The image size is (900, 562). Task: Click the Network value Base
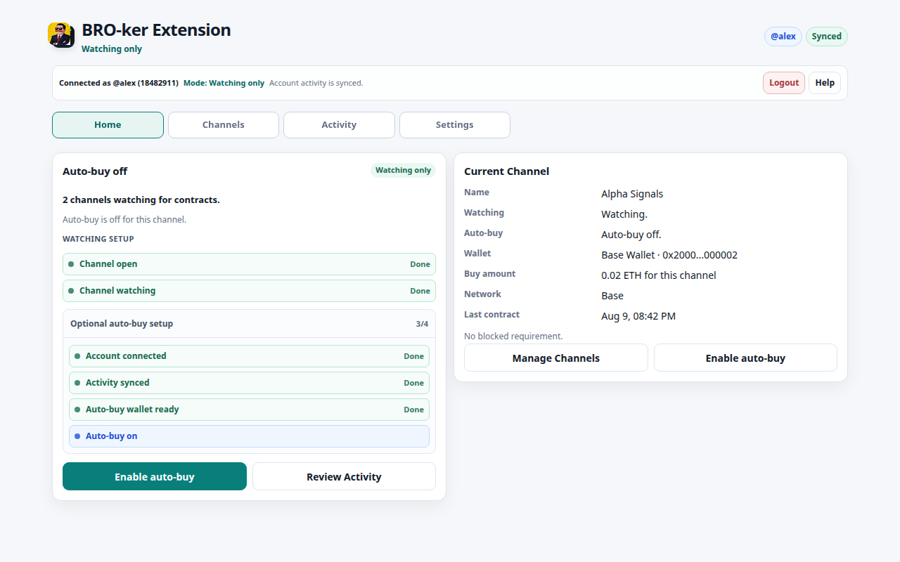coord(612,296)
